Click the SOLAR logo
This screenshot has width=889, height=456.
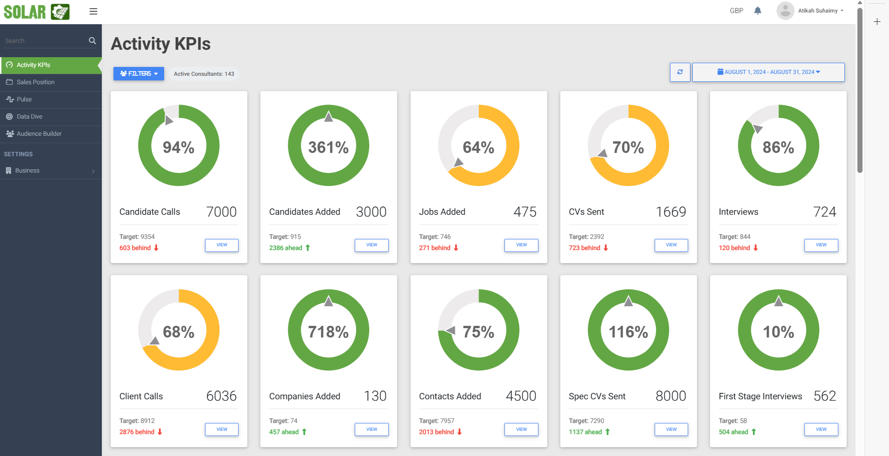coord(37,12)
